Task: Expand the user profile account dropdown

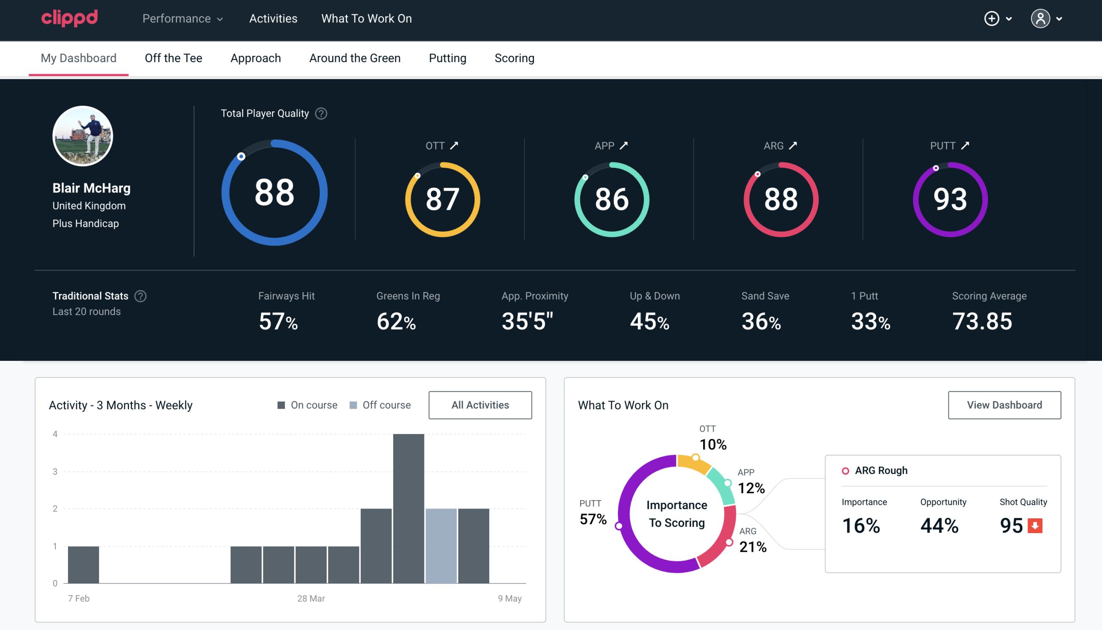Action: (1047, 19)
